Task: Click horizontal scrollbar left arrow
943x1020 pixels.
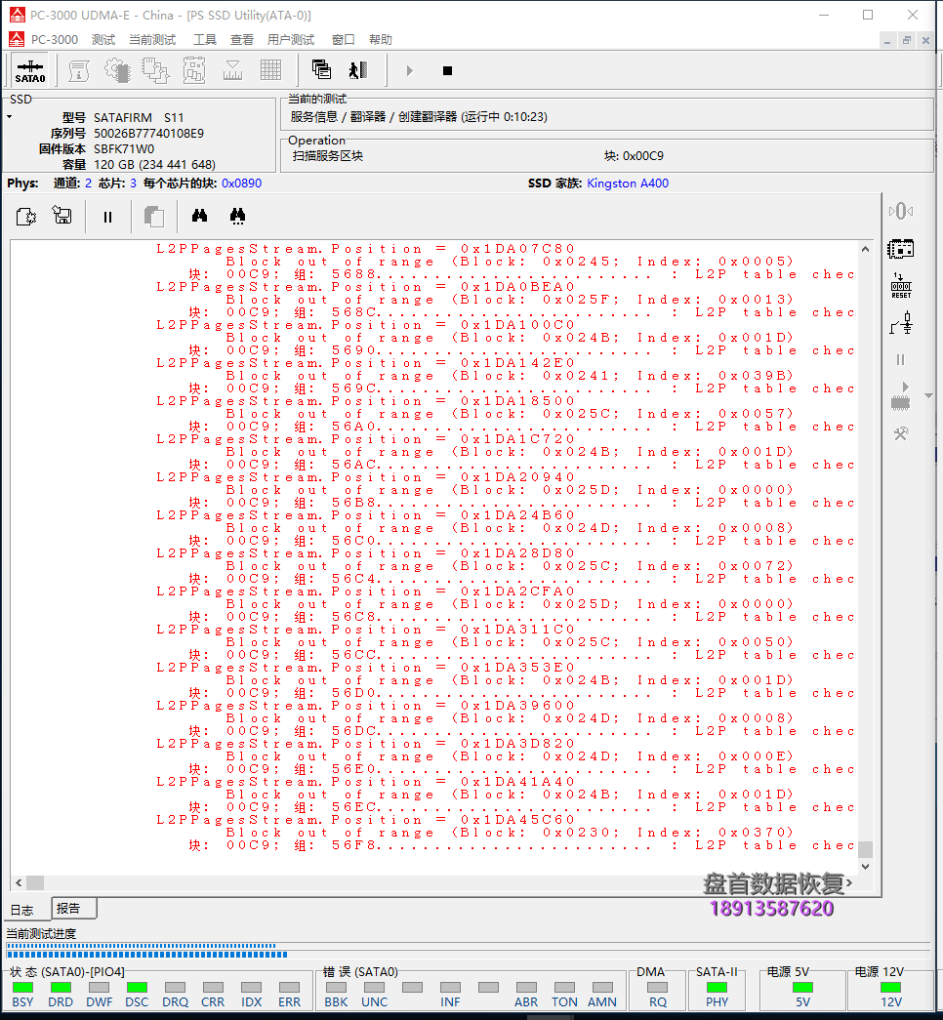Action: 19,882
